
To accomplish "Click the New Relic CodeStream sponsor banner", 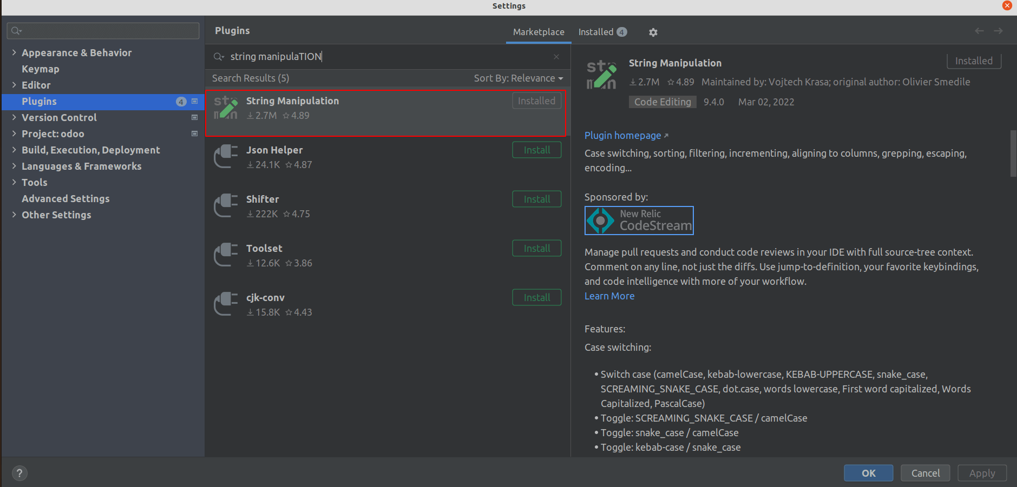I will point(639,221).
